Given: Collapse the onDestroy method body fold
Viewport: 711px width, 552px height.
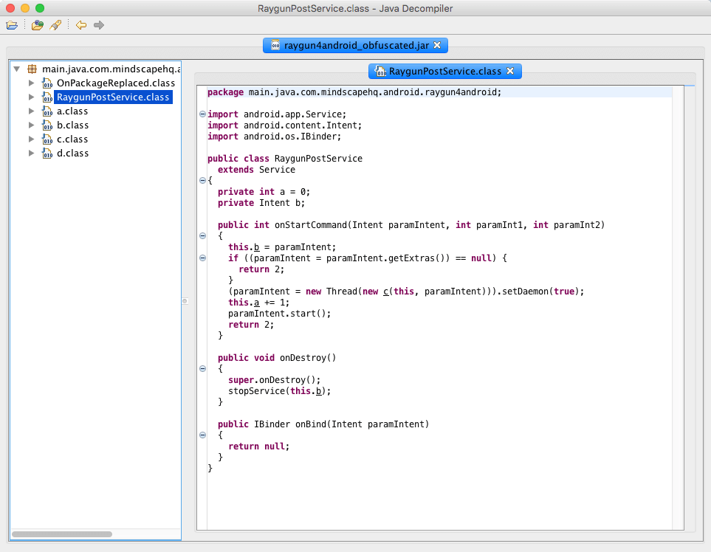Looking at the screenshot, I should pyautogui.click(x=202, y=369).
